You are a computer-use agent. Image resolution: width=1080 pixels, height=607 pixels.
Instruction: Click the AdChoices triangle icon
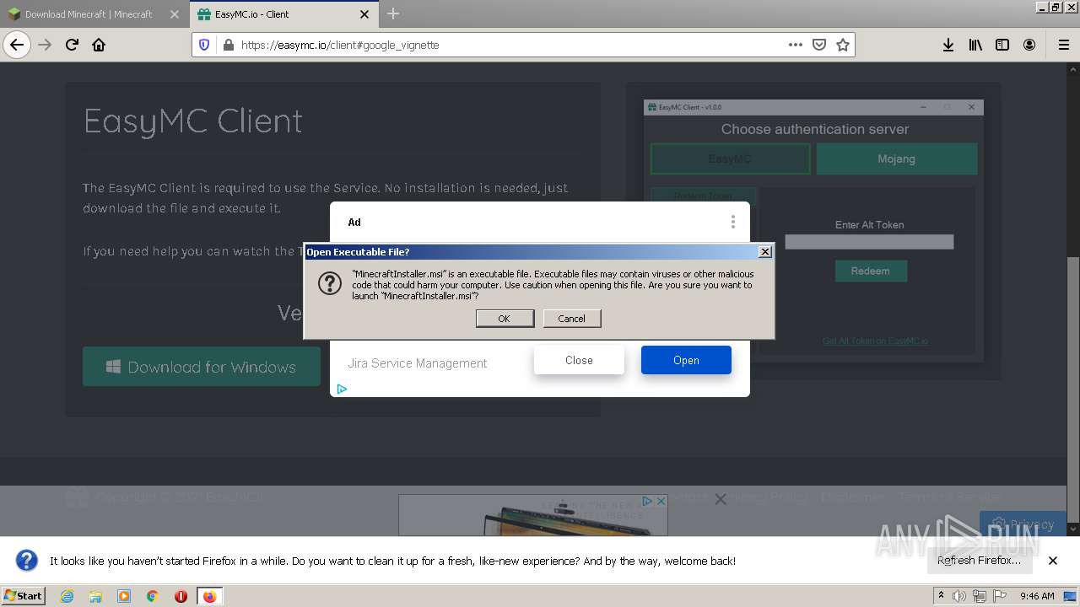coord(342,389)
